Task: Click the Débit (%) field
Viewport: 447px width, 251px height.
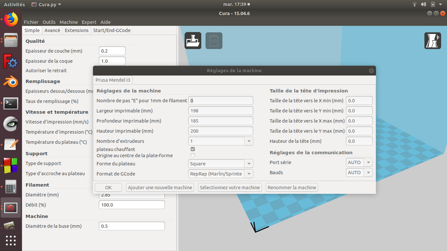Action: 132,205
